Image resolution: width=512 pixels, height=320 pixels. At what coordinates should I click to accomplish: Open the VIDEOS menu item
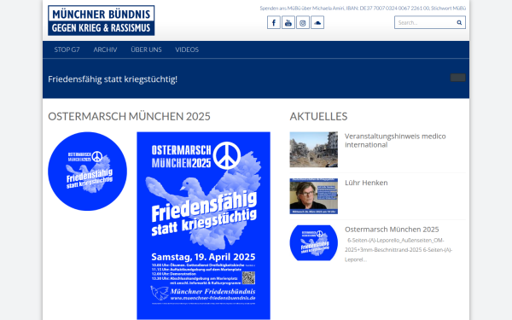coord(187,49)
